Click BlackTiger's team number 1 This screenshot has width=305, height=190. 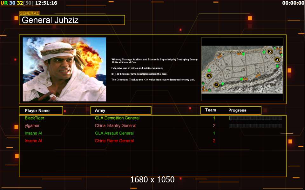pos(214,118)
